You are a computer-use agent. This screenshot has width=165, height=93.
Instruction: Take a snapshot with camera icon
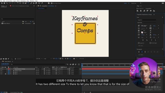[74, 59]
